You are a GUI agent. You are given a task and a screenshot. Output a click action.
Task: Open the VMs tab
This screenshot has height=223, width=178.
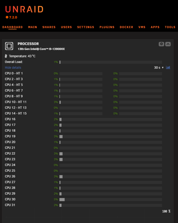(142, 27)
